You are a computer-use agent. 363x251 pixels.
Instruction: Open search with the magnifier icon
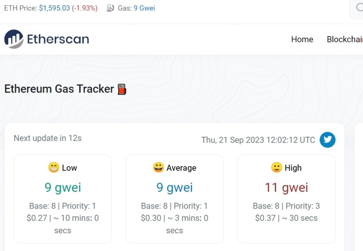(359, 8)
